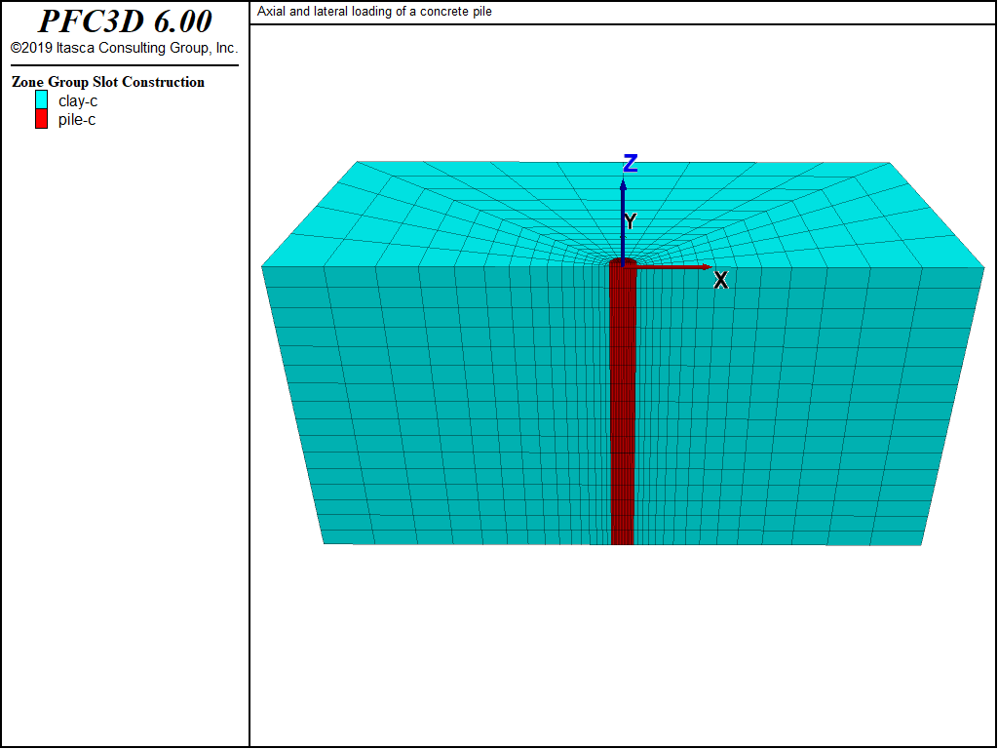Click the PFC3D 6.00 title text
Viewport: 998px width, 749px height.
tap(125, 21)
